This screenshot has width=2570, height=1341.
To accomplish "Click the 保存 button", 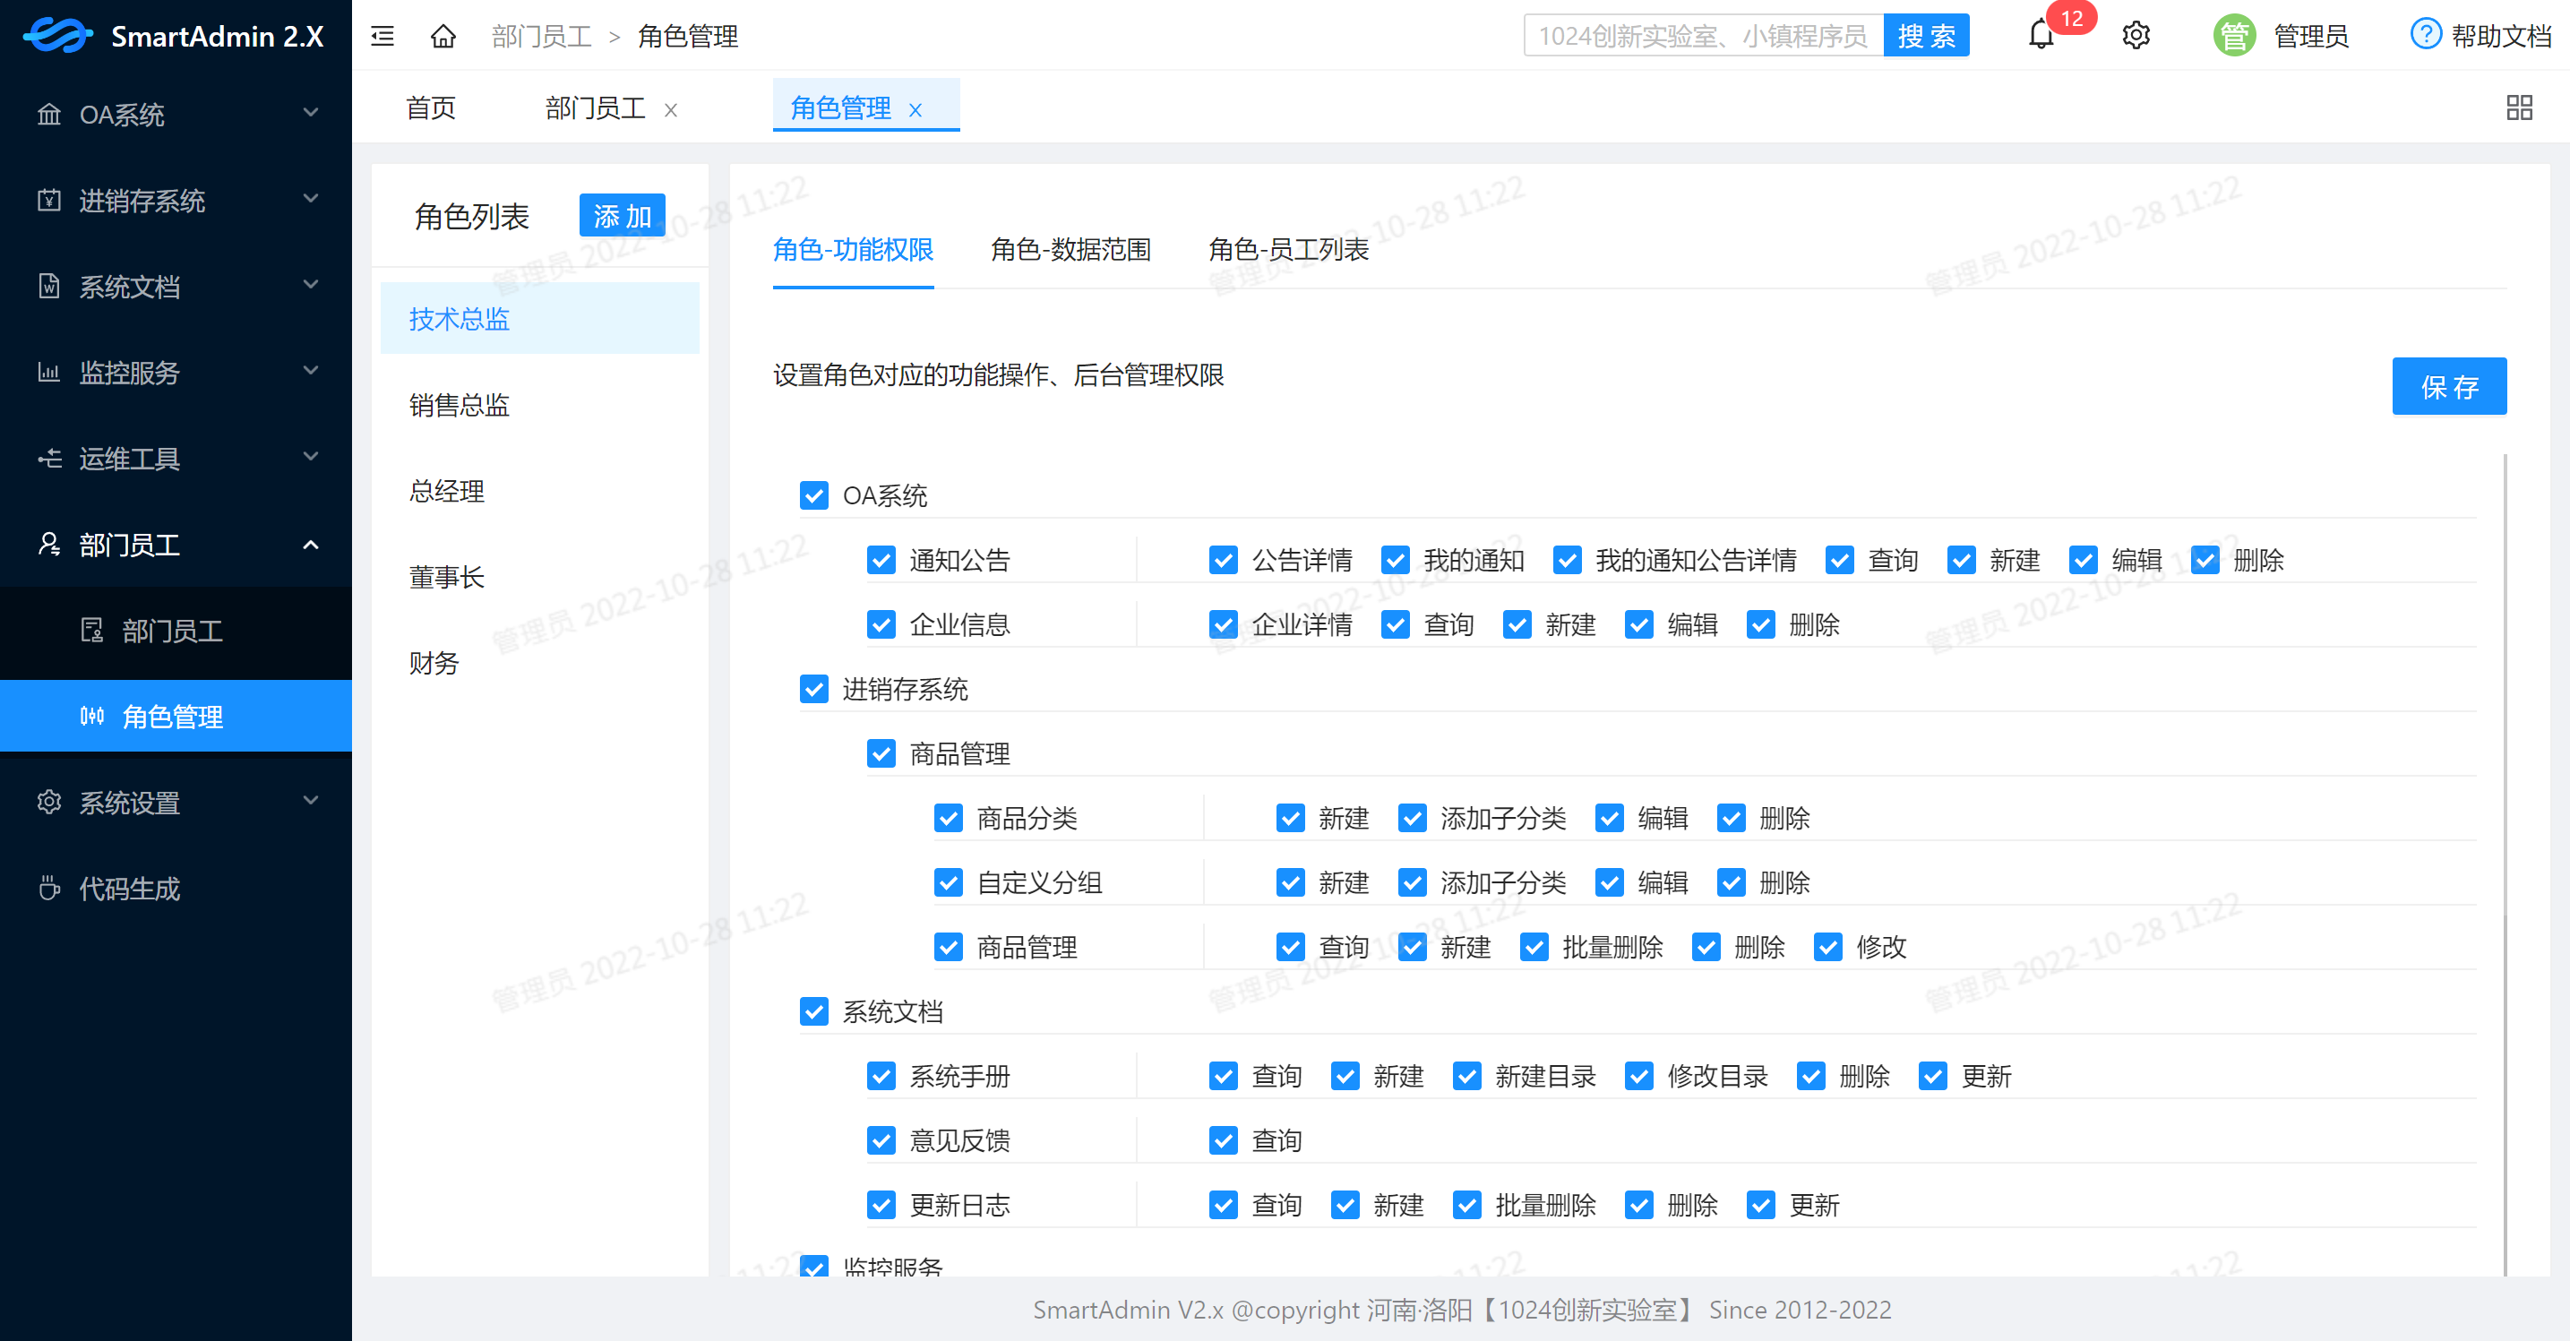I will tap(2447, 386).
